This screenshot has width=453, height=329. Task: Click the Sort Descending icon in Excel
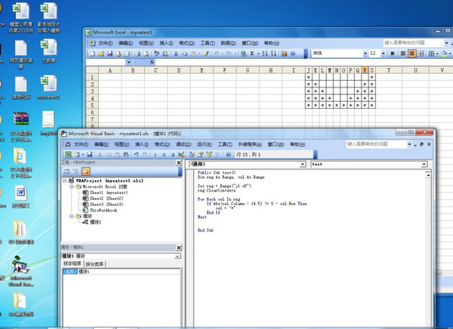point(273,54)
